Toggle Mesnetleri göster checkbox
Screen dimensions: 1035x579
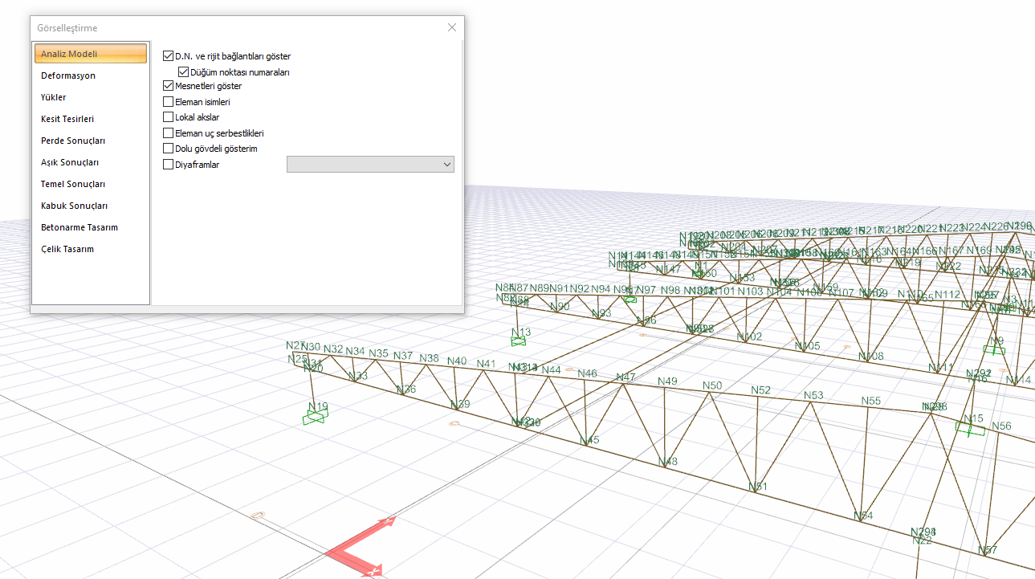pyautogui.click(x=168, y=86)
